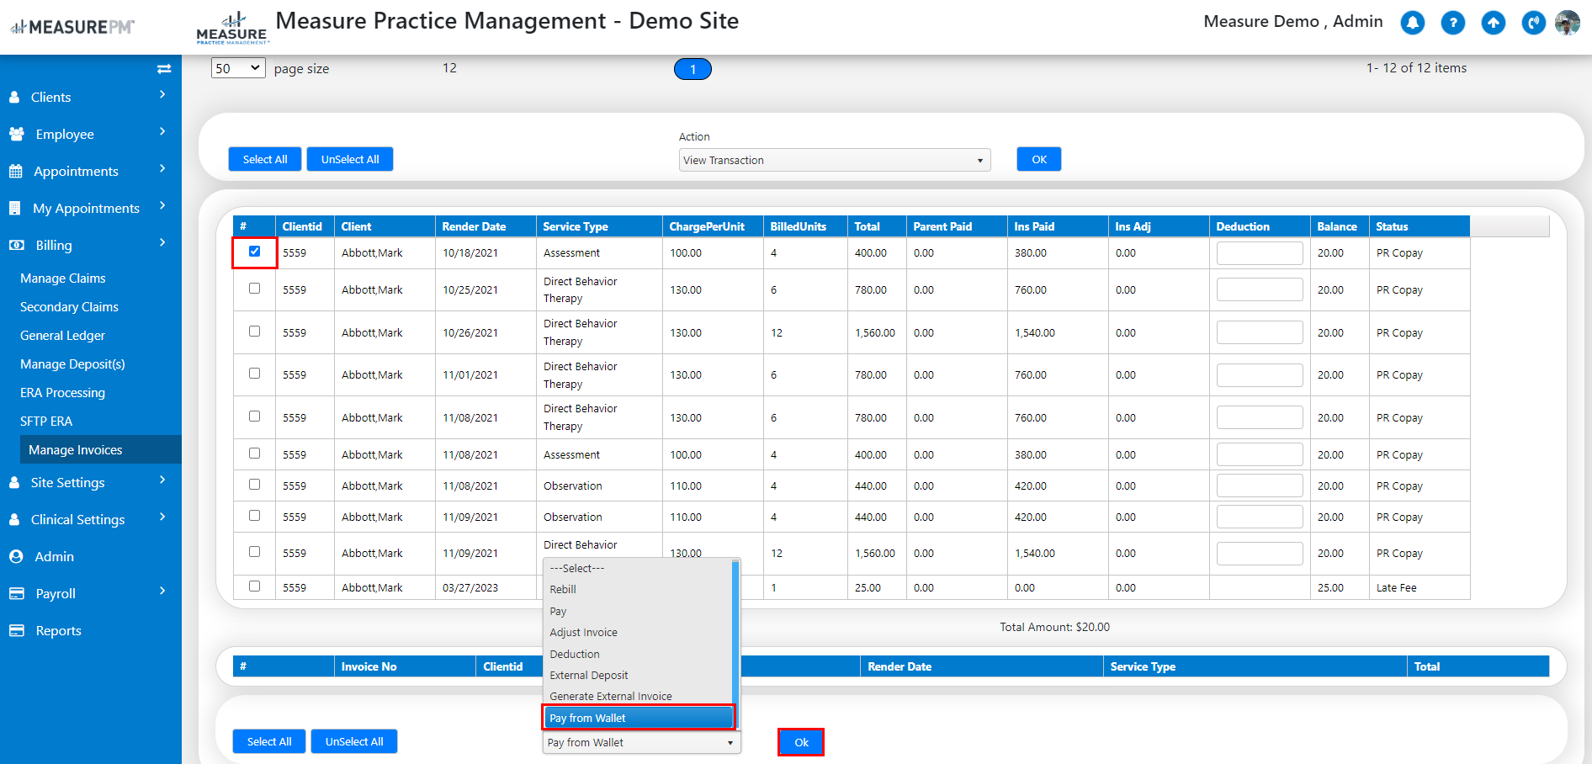The height and width of the screenshot is (764, 1592).
Task: Open SFTP ERA in Billing menu
Action: point(46,422)
